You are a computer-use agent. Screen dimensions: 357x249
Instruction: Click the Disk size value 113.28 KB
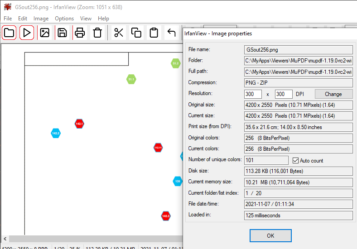[299, 171]
